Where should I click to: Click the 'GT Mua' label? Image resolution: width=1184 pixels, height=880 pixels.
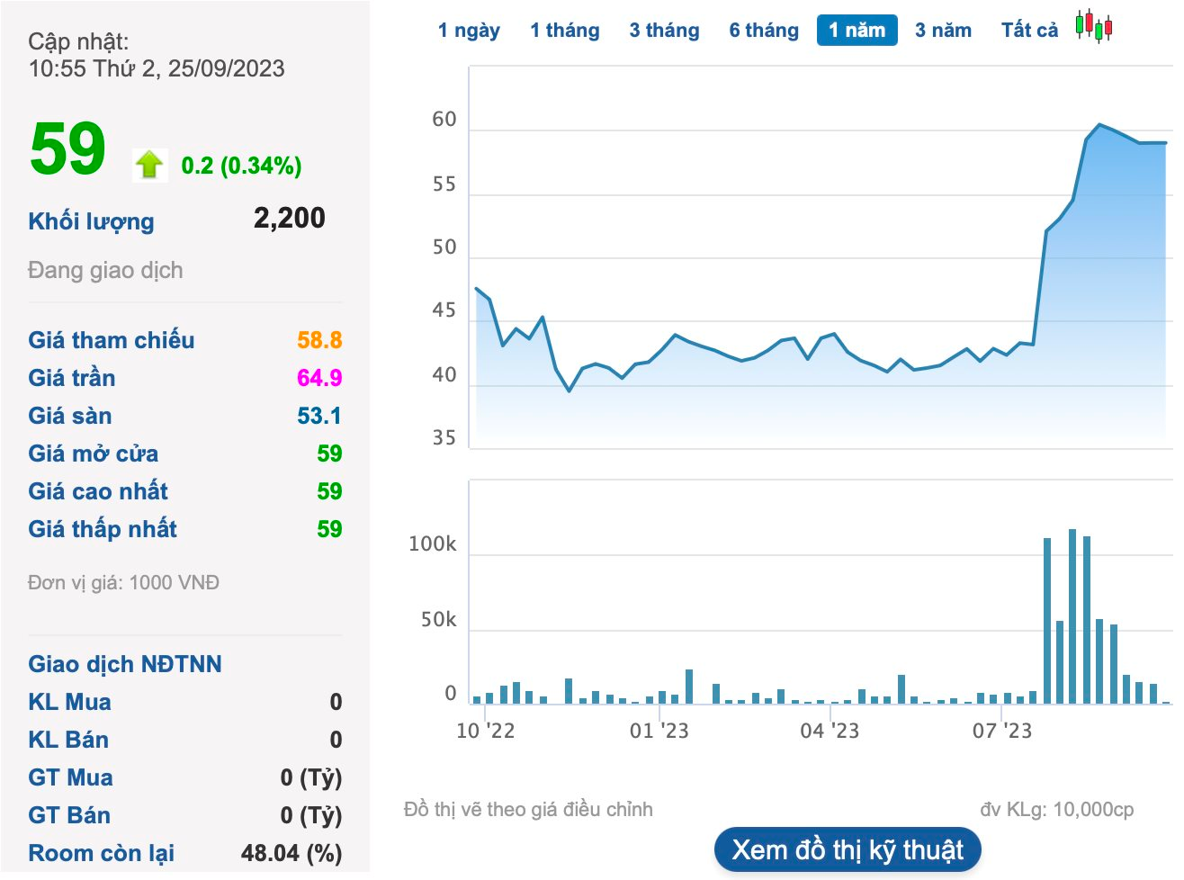click(x=71, y=777)
